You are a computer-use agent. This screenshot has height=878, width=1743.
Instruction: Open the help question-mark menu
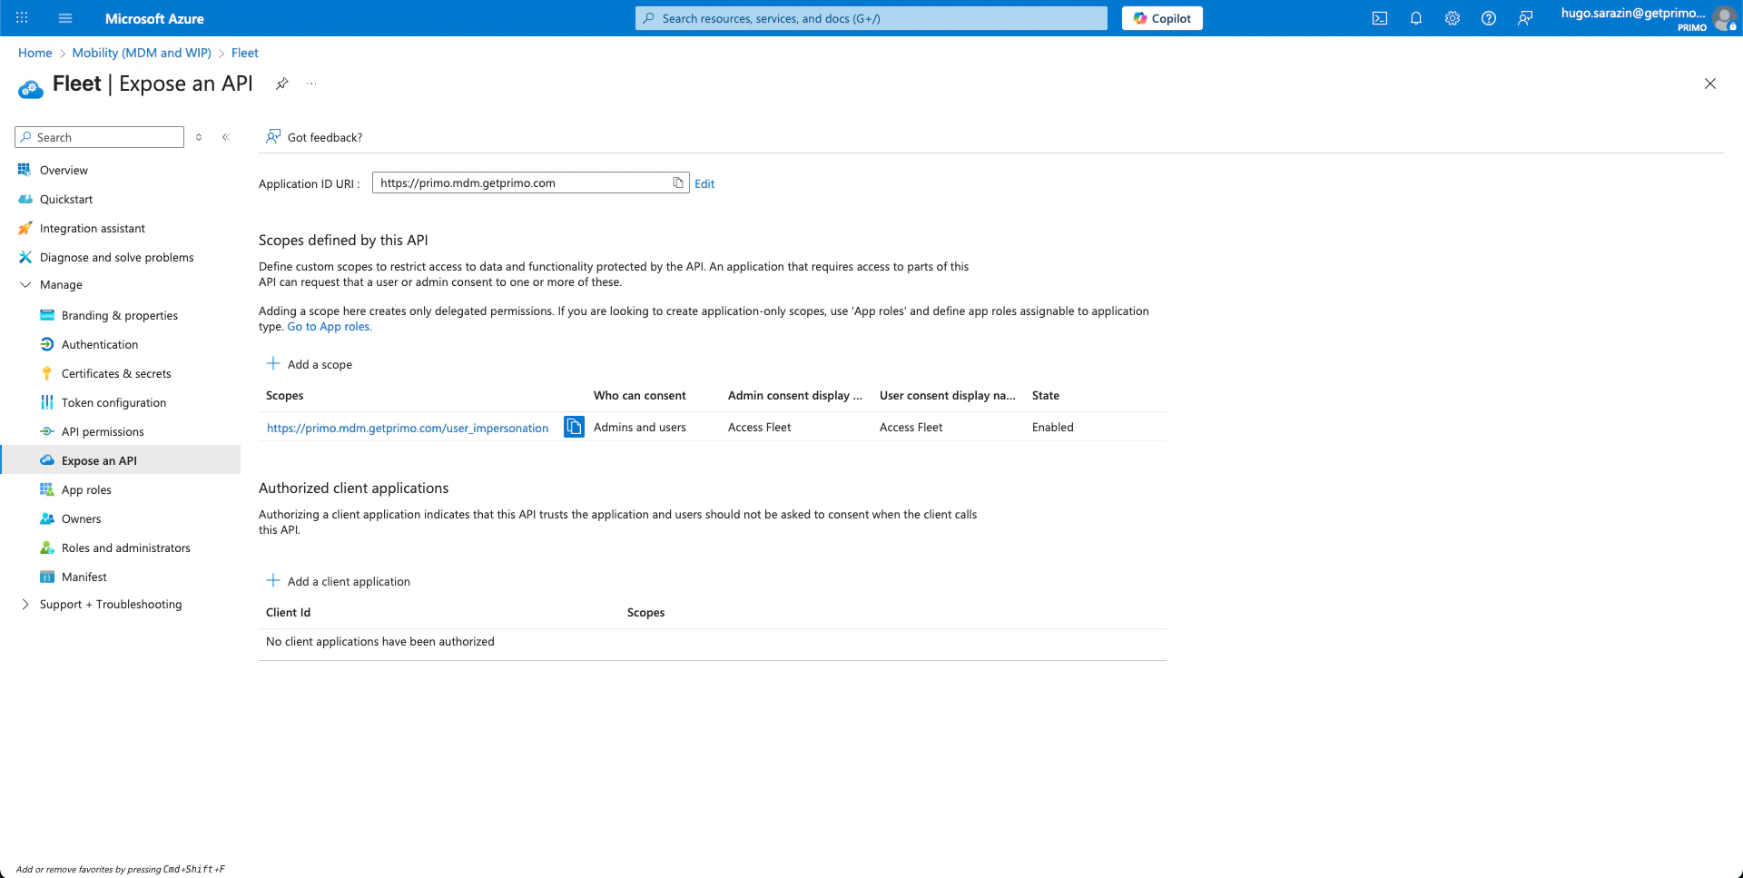1489,18
